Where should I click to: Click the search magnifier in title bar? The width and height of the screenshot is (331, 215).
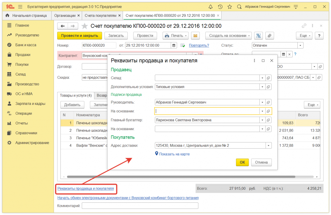[x=239, y=6]
